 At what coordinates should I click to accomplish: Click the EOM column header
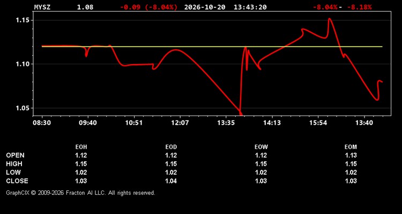pyautogui.click(x=351, y=147)
